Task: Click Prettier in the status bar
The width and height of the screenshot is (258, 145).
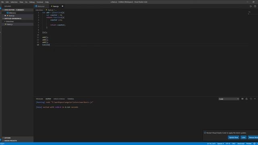Action: 249,144
